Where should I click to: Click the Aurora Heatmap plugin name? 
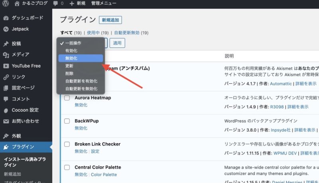(x=93, y=98)
